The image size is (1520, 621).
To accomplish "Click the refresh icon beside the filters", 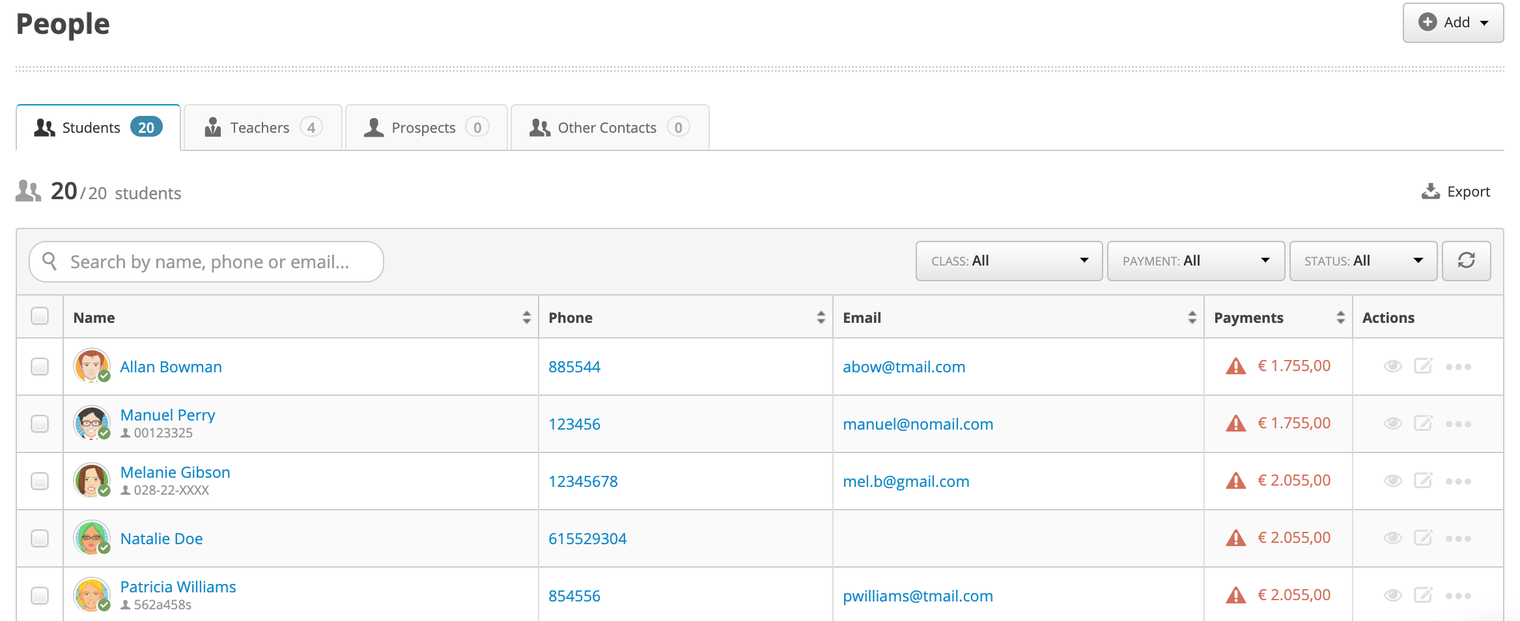I will pyautogui.click(x=1466, y=261).
